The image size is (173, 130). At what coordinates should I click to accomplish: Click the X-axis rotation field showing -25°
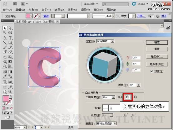(136, 58)
